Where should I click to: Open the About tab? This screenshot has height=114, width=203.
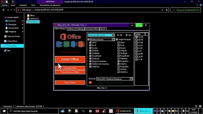(x=103, y=29)
